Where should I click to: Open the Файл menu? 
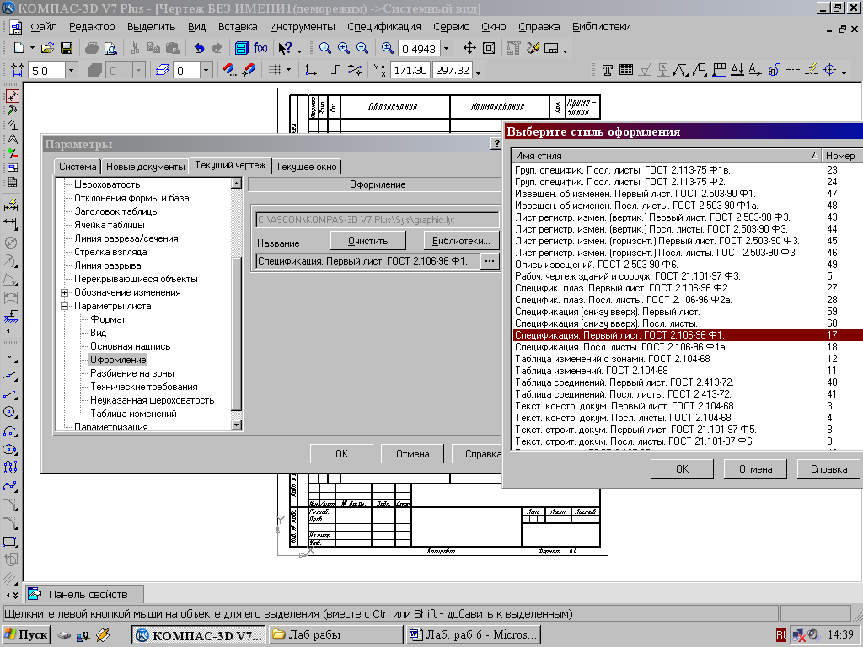tap(44, 26)
